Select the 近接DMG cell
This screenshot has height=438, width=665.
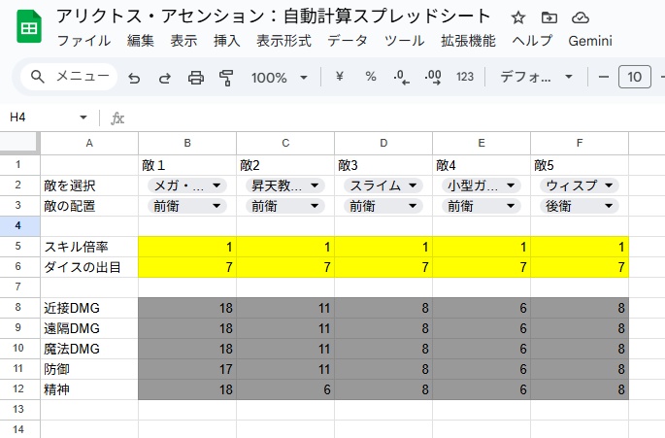click(x=89, y=308)
